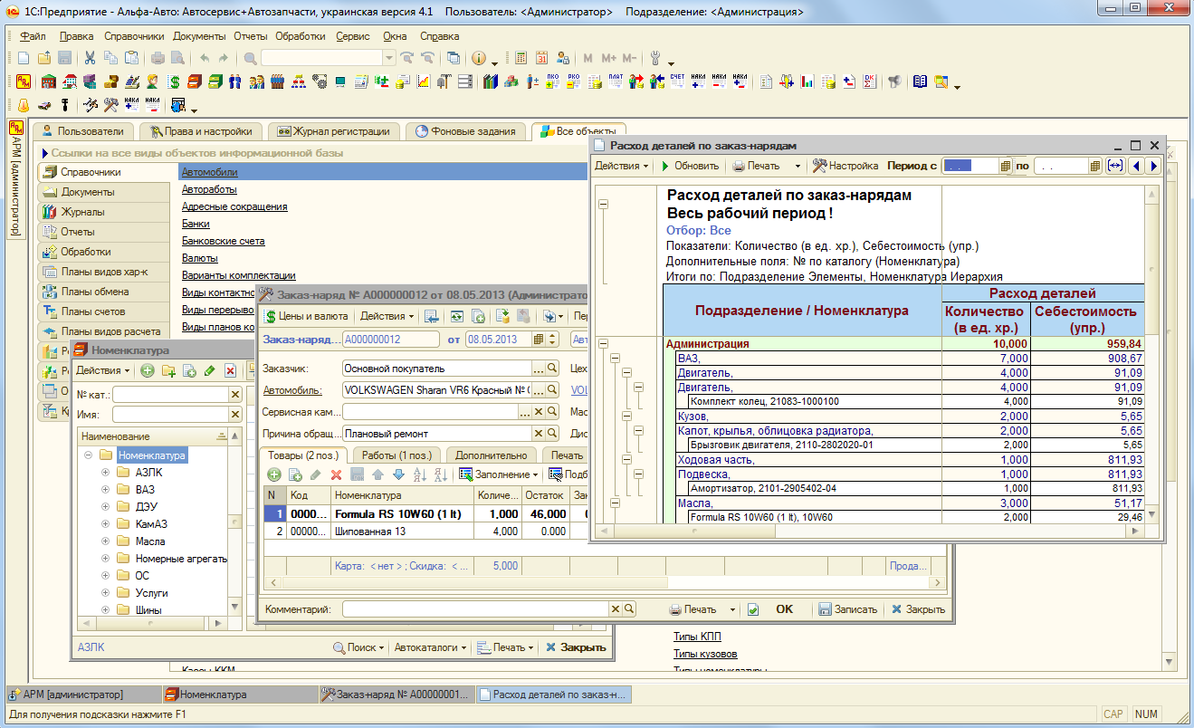Open the Файл menu

point(33,36)
